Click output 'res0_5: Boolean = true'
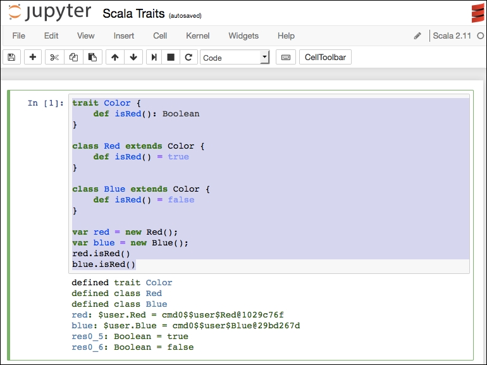This screenshot has width=487, height=365. (x=130, y=337)
